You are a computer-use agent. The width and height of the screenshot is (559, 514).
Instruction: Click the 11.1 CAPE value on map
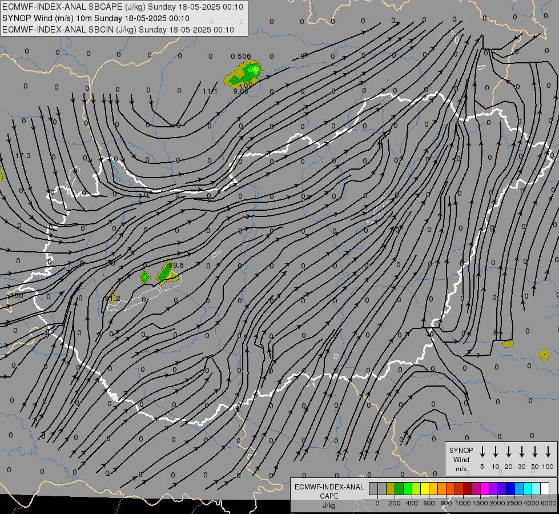(210, 91)
